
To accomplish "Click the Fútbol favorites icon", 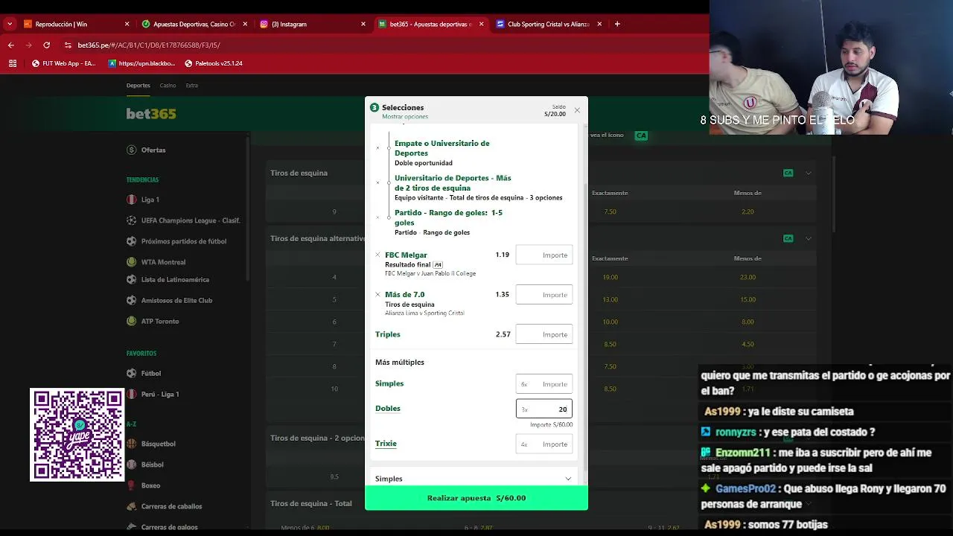I will point(132,373).
